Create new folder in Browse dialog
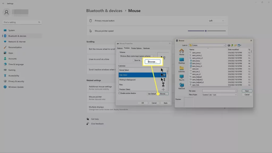 [235, 45]
